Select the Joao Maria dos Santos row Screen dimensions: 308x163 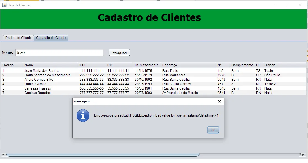point(153,71)
